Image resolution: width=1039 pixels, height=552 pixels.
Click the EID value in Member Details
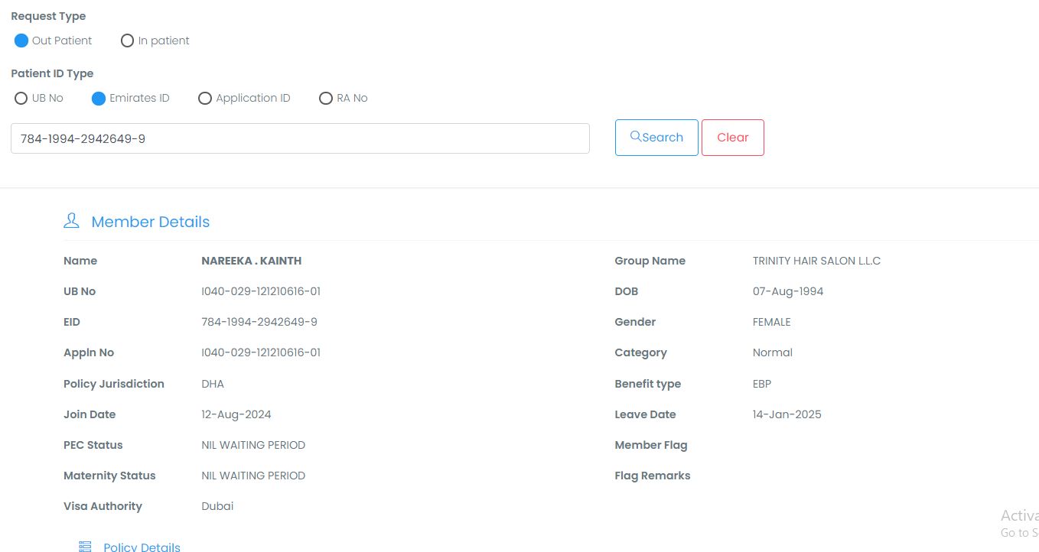point(259,322)
